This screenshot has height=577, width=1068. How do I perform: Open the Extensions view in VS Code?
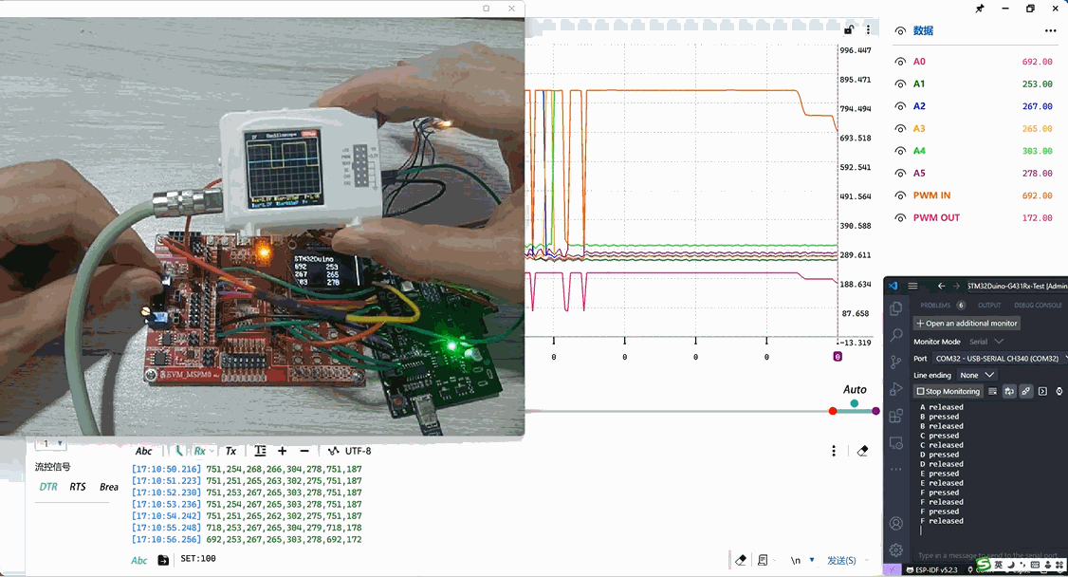coord(896,416)
